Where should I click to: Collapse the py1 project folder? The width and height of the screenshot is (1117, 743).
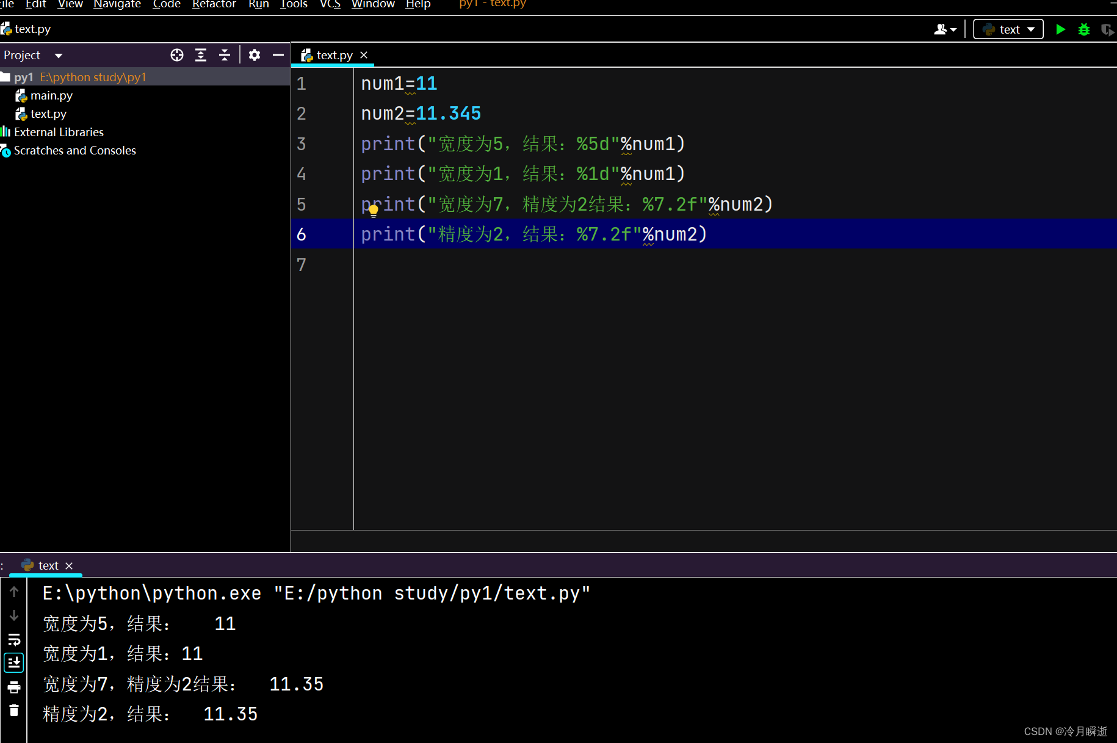tap(24, 77)
